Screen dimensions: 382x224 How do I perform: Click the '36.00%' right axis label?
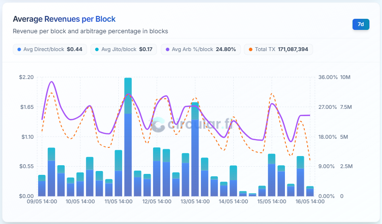tap(328, 77)
